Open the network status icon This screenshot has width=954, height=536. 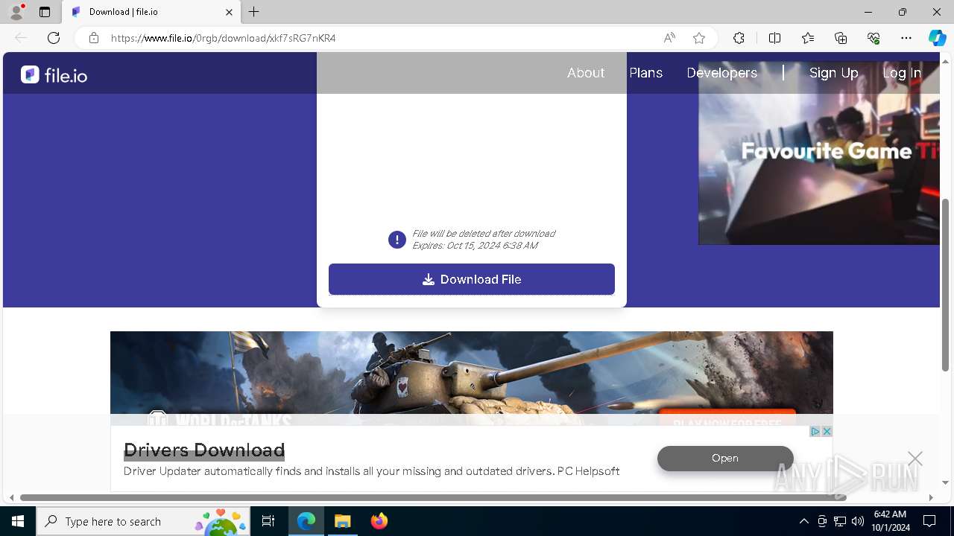point(840,521)
